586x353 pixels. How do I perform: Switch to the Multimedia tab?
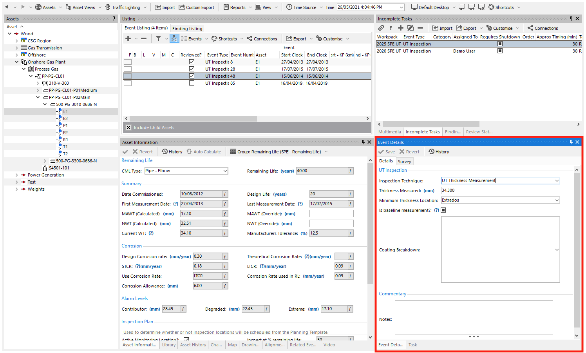point(389,132)
